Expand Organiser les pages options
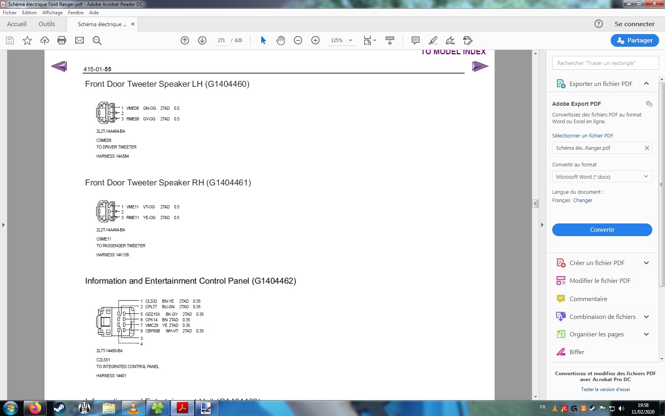The width and height of the screenshot is (665, 416). [x=646, y=334]
